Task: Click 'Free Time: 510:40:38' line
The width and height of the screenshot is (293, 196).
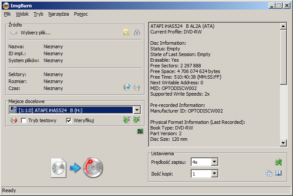Action: 186,77
